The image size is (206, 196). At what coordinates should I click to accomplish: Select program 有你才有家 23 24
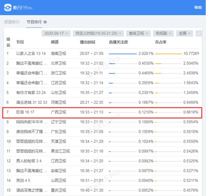click(31, 92)
